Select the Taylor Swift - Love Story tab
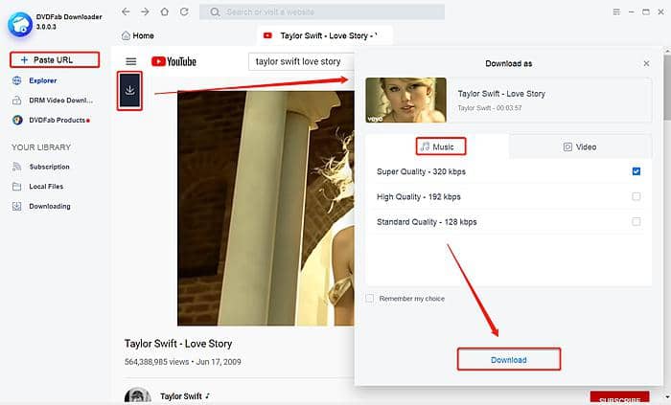 [324, 35]
